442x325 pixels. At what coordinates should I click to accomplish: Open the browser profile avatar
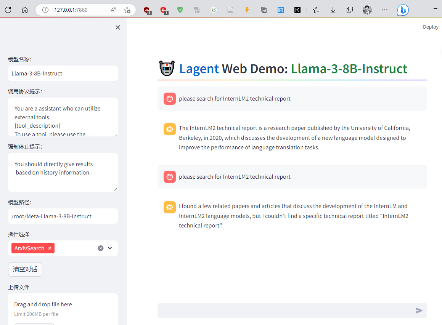[367, 10]
